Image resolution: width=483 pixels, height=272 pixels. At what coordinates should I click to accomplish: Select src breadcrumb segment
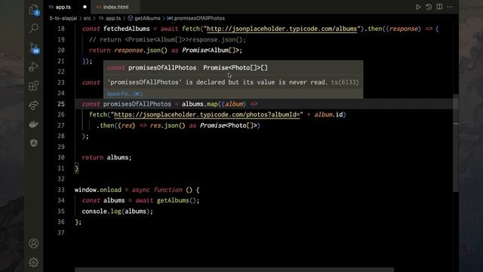pyautogui.click(x=88, y=18)
